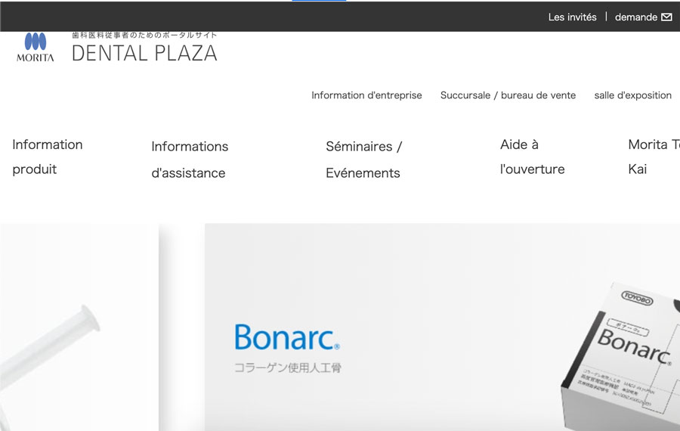
Task: Select Information produit menu
Action: 48,157
